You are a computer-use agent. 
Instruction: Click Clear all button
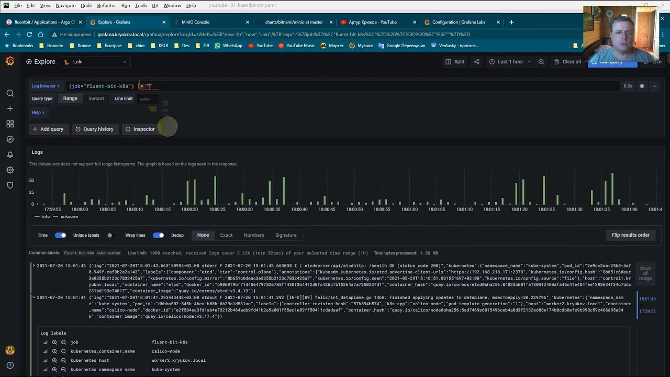567,62
